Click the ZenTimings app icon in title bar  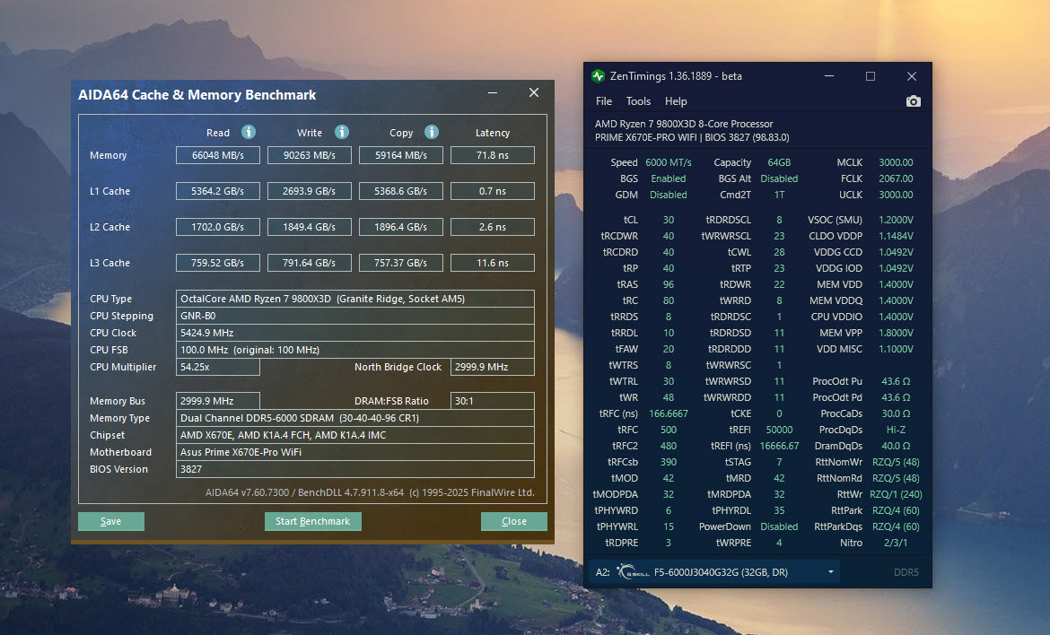(598, 76)
